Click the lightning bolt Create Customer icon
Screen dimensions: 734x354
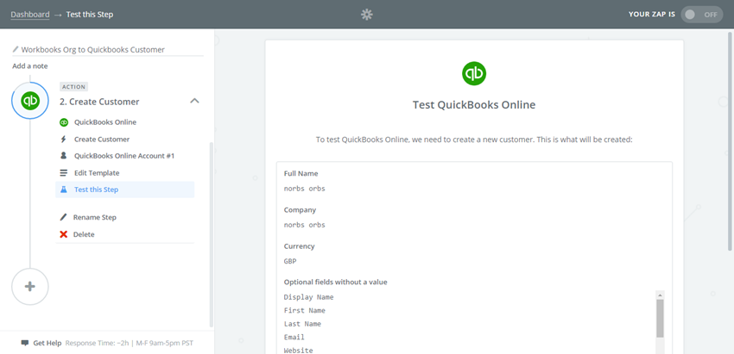pos(64,140)
